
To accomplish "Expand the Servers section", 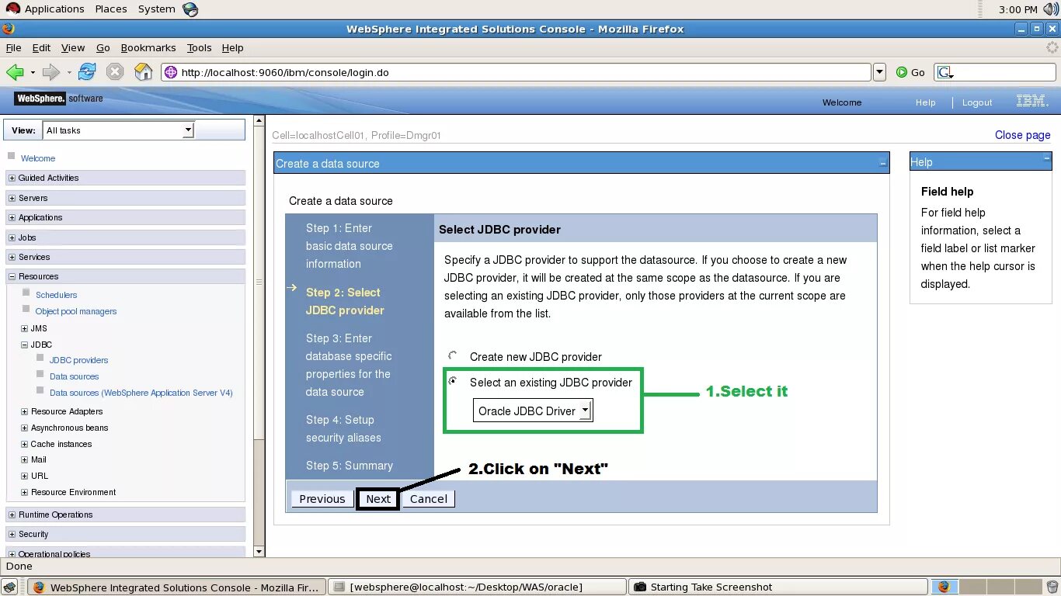I will tap(12, 198).
